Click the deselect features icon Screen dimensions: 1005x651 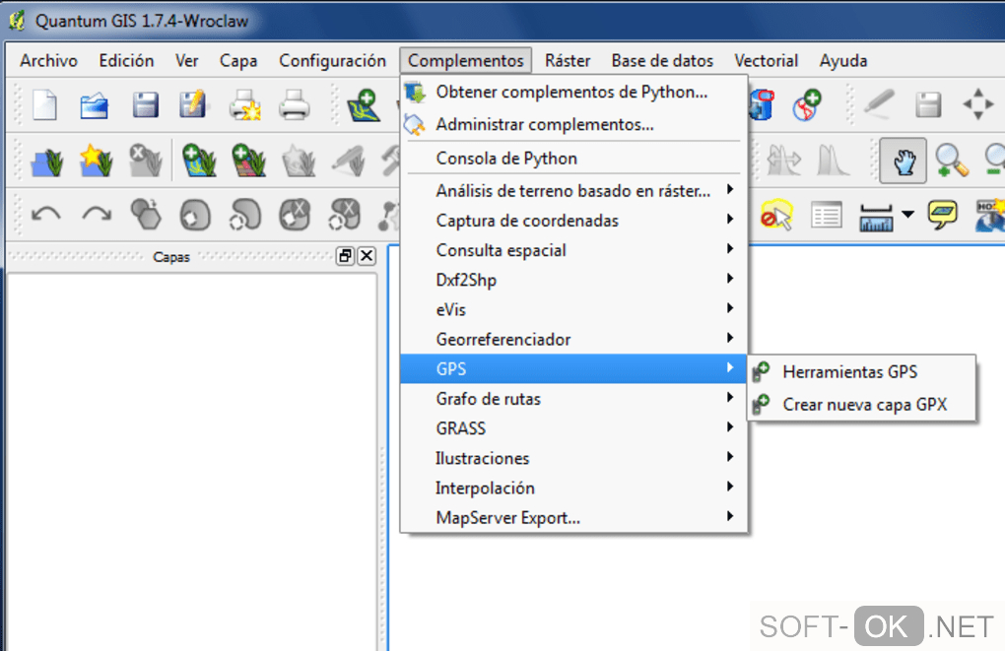coord(776,215)
